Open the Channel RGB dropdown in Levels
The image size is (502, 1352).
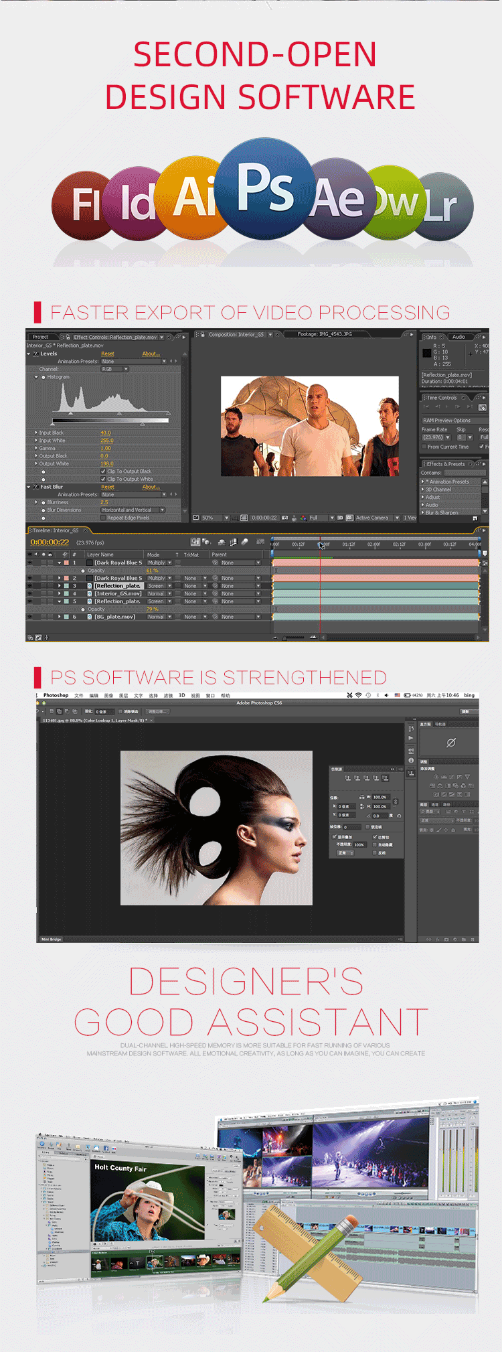114,369
